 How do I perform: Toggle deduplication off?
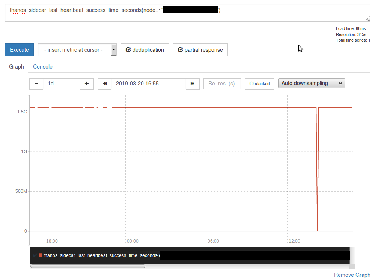(x=145, y=49)
